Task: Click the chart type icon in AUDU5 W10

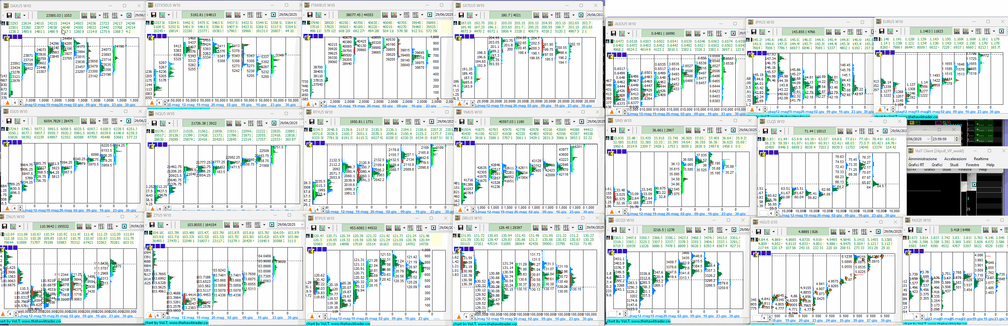Action: coord(622,33)
